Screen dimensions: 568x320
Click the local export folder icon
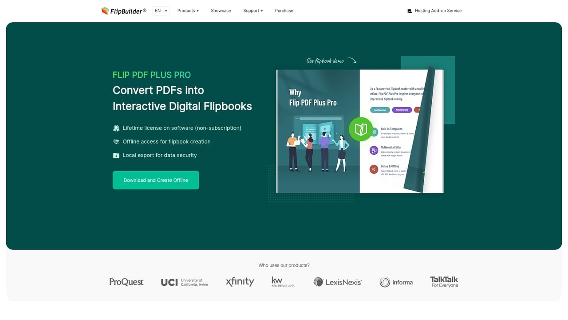click(x=116, y=155)
